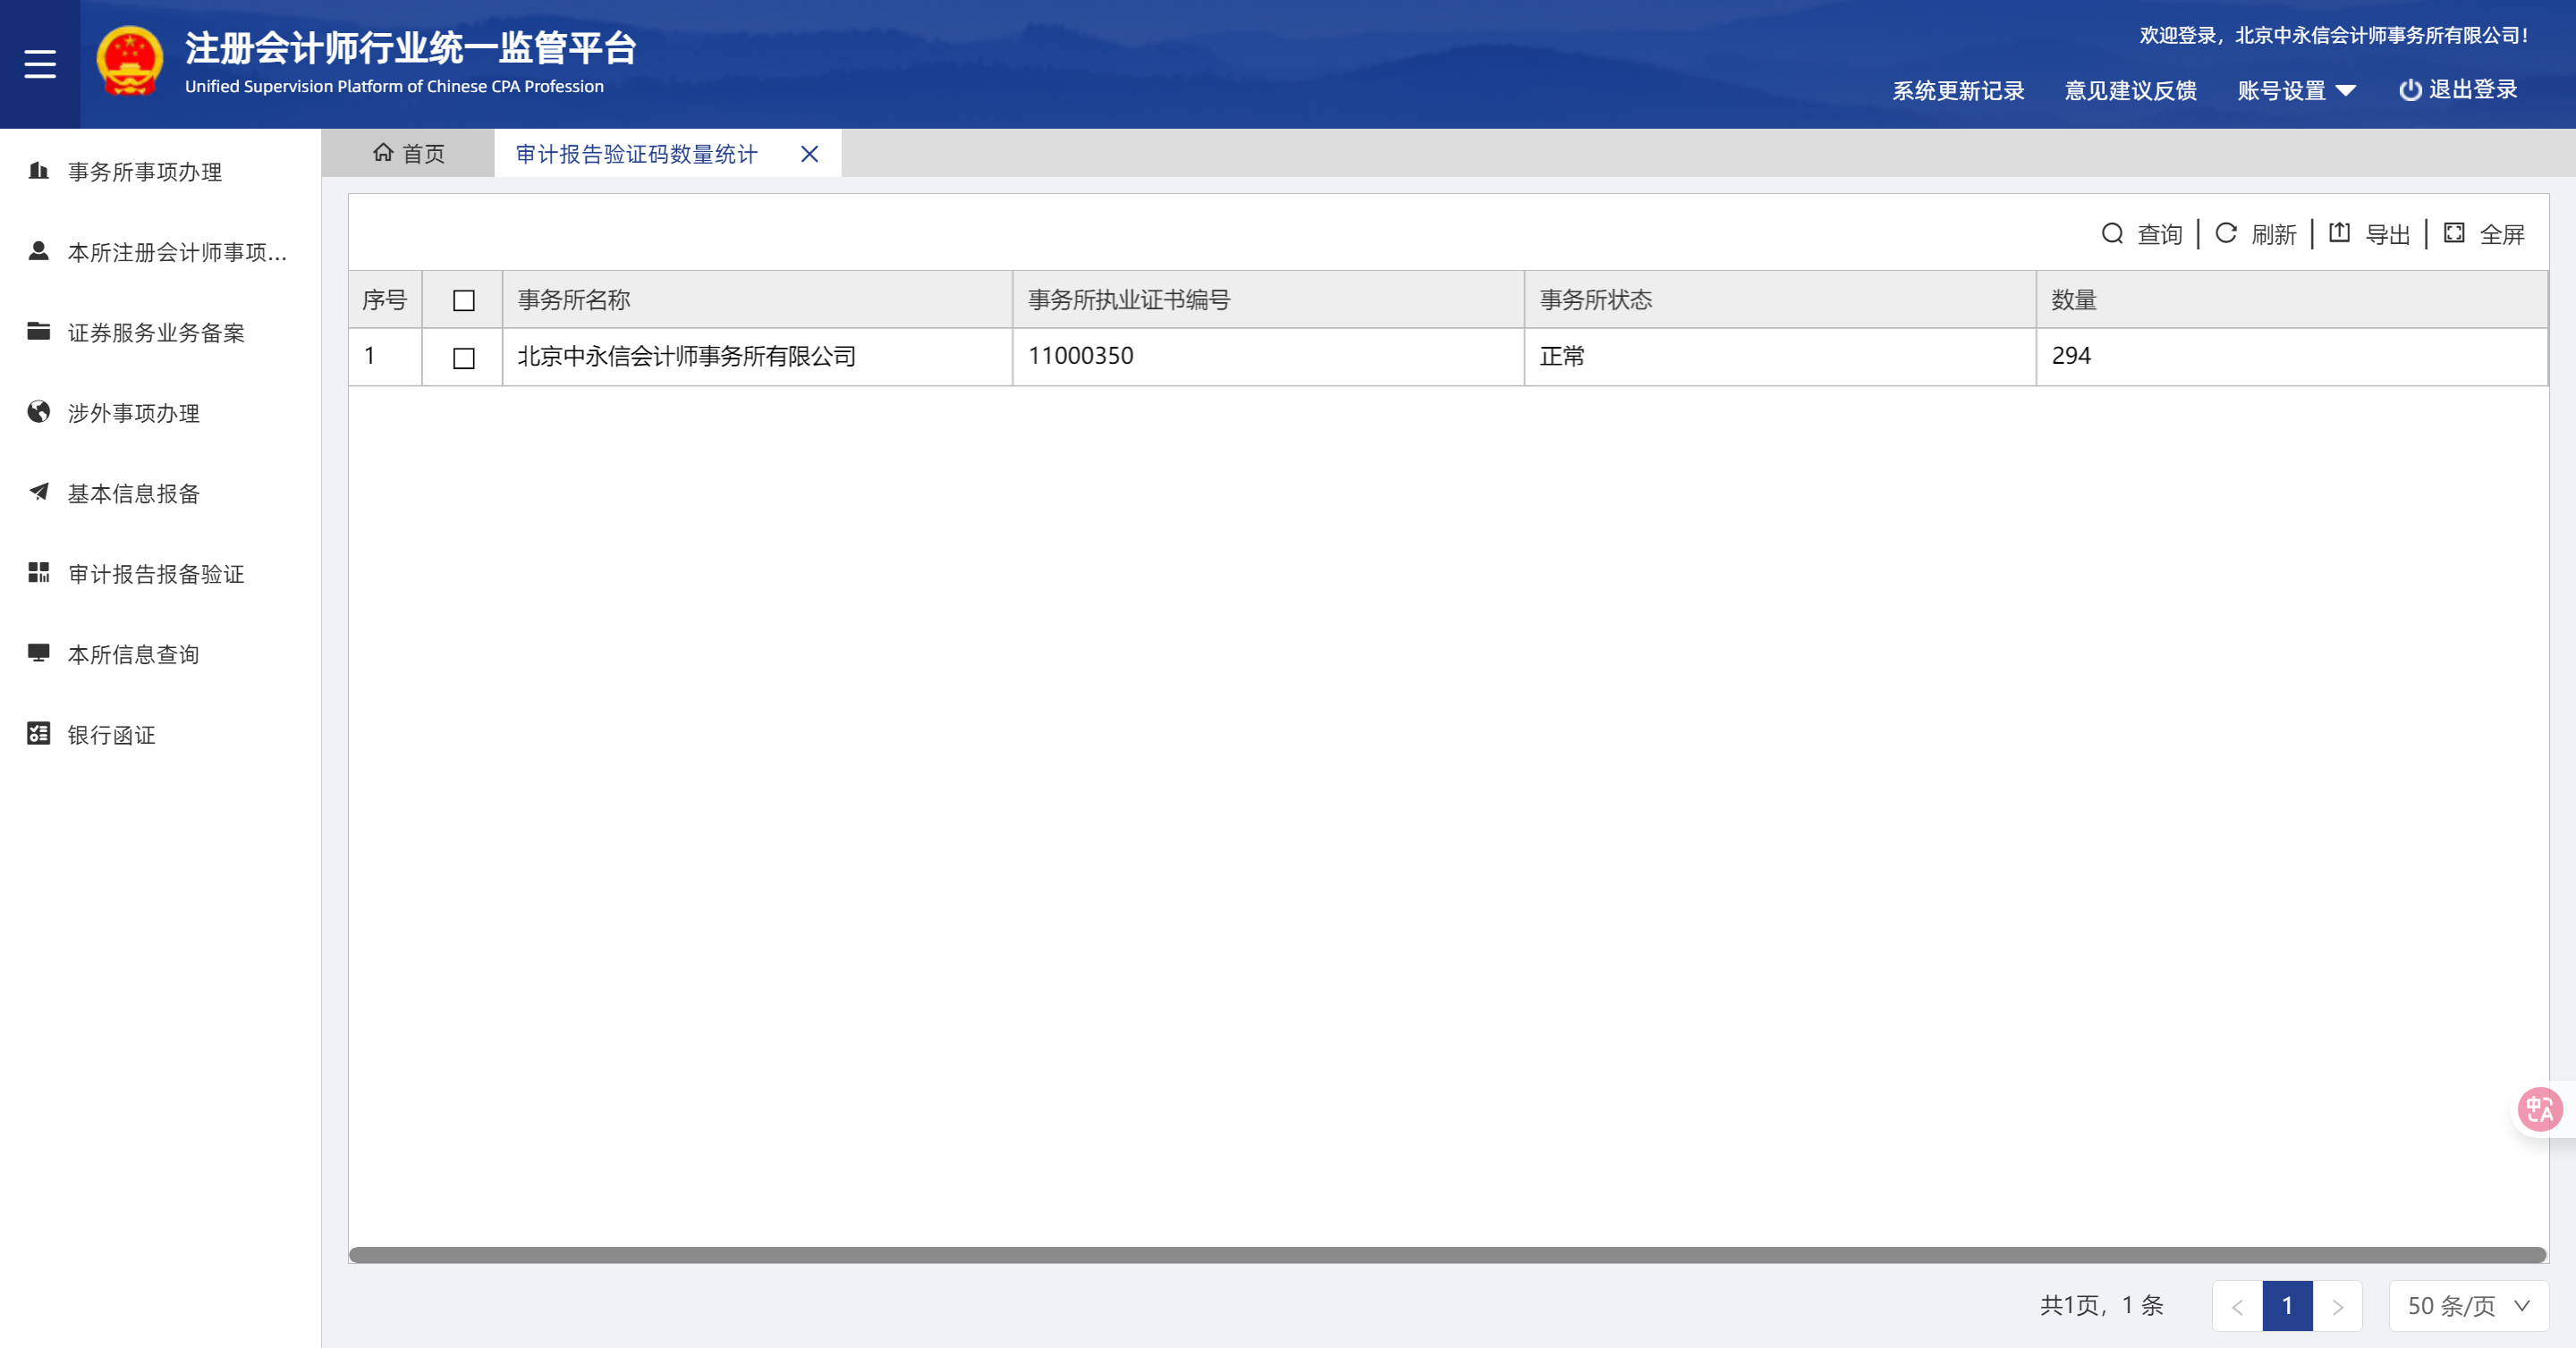Click the fullscreen icon next to 全屏
The image size is (2576, 1348).
click(x=2454, y=234)
